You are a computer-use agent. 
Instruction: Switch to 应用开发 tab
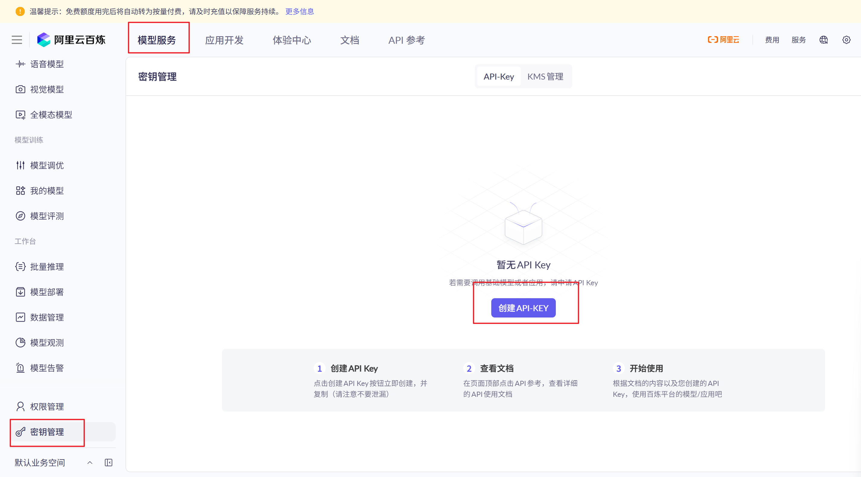(224, 40)
